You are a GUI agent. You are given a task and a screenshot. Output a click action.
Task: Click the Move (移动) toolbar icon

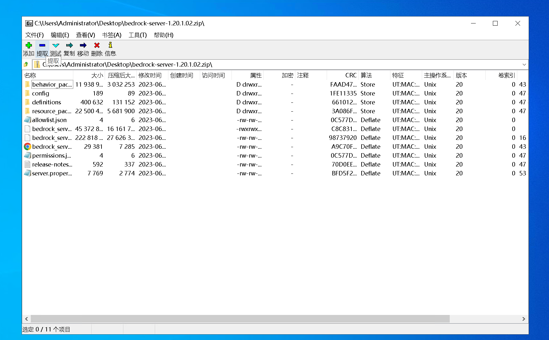coord(83,45)
